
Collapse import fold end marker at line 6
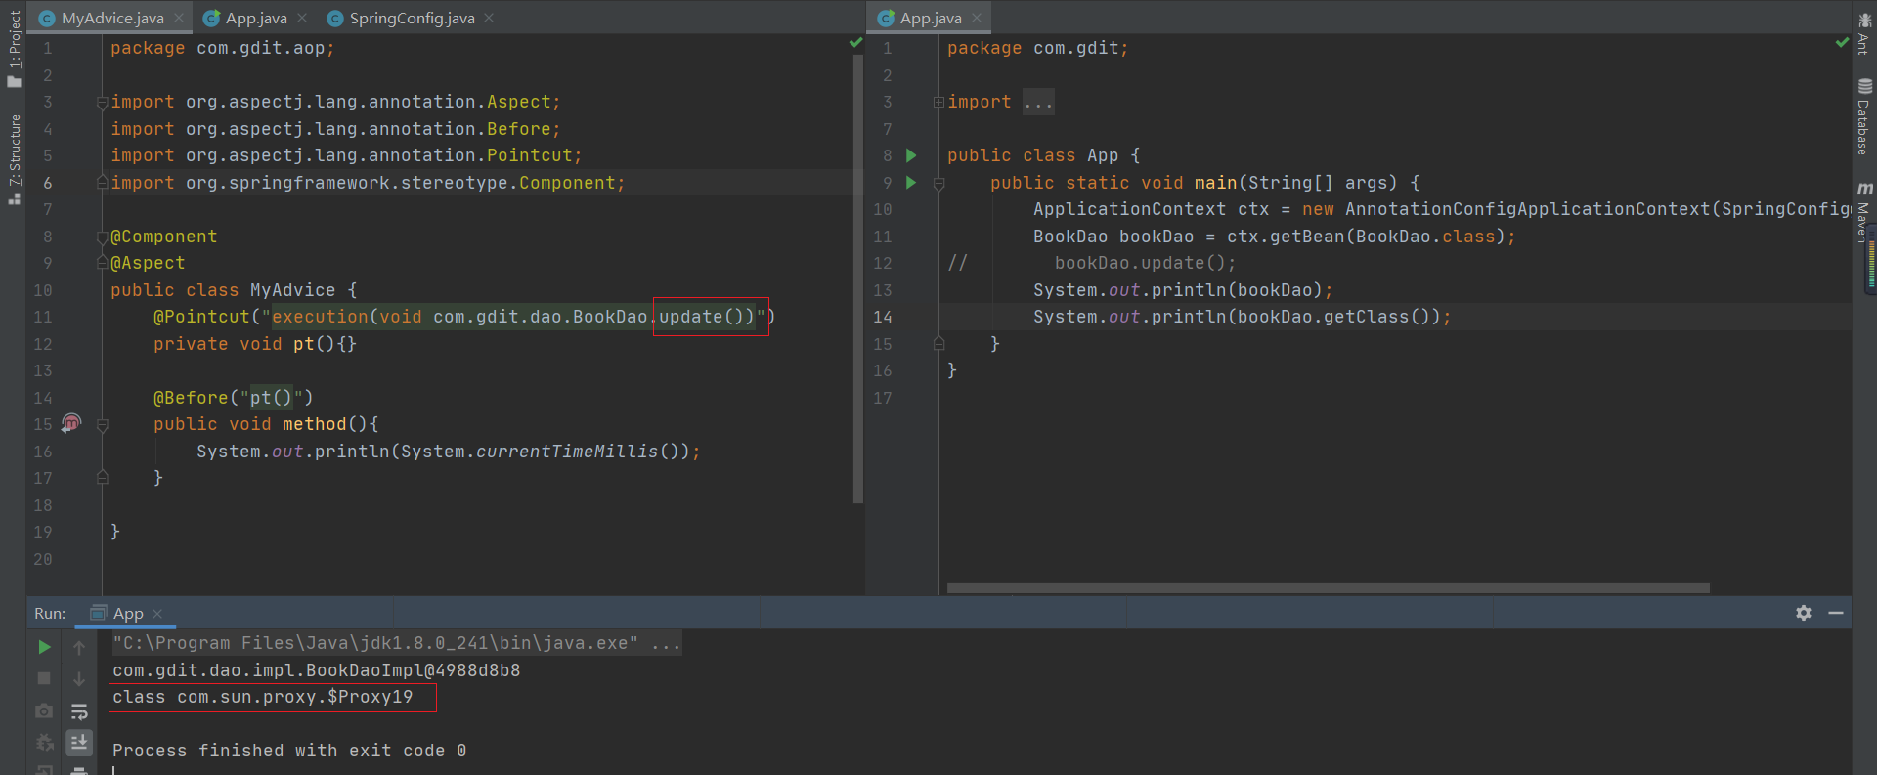pos(102,183)
